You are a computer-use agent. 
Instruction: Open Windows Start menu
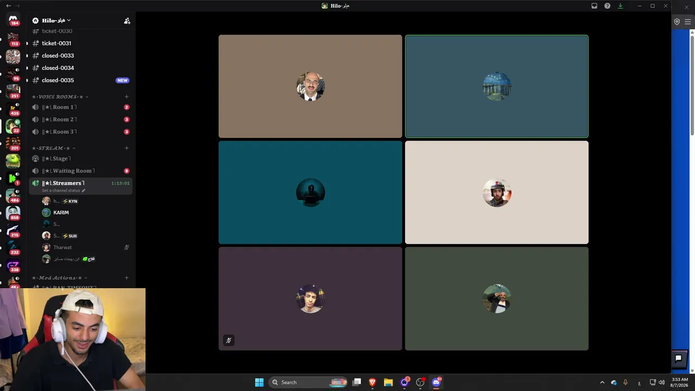[x=259, y=382]
